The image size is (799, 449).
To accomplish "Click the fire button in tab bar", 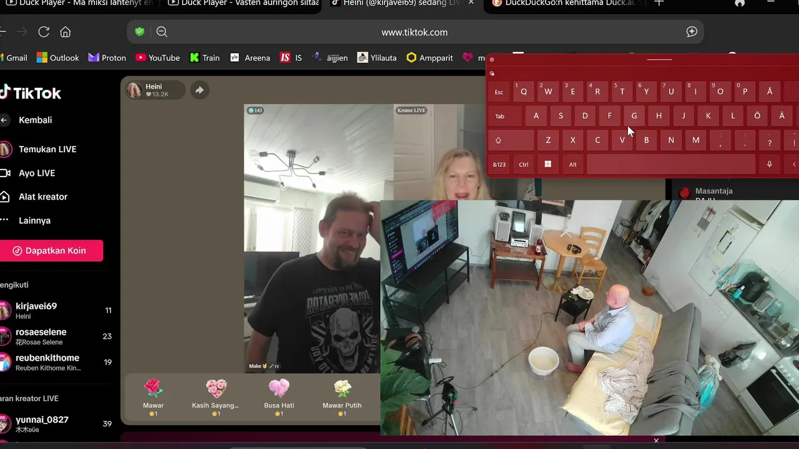I will click(740, 3).
